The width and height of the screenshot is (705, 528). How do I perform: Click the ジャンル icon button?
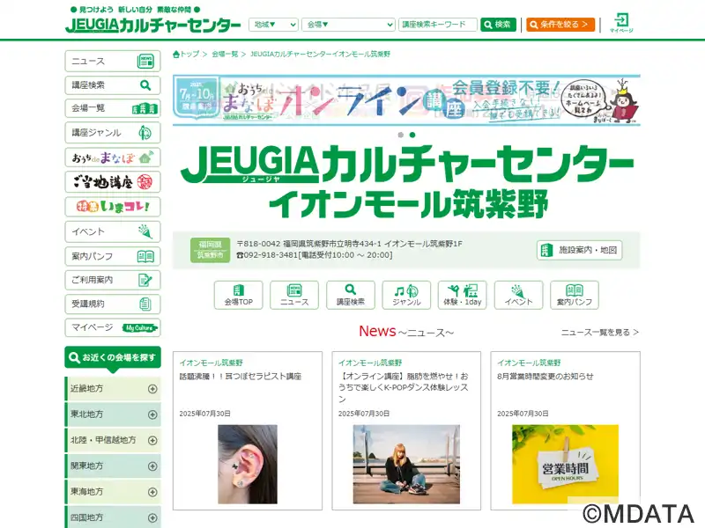point(406,295)
